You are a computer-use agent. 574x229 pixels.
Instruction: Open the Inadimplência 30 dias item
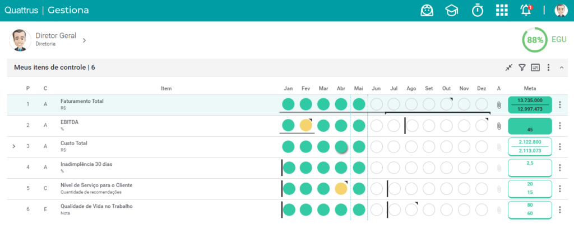click(x=86, y=164)
